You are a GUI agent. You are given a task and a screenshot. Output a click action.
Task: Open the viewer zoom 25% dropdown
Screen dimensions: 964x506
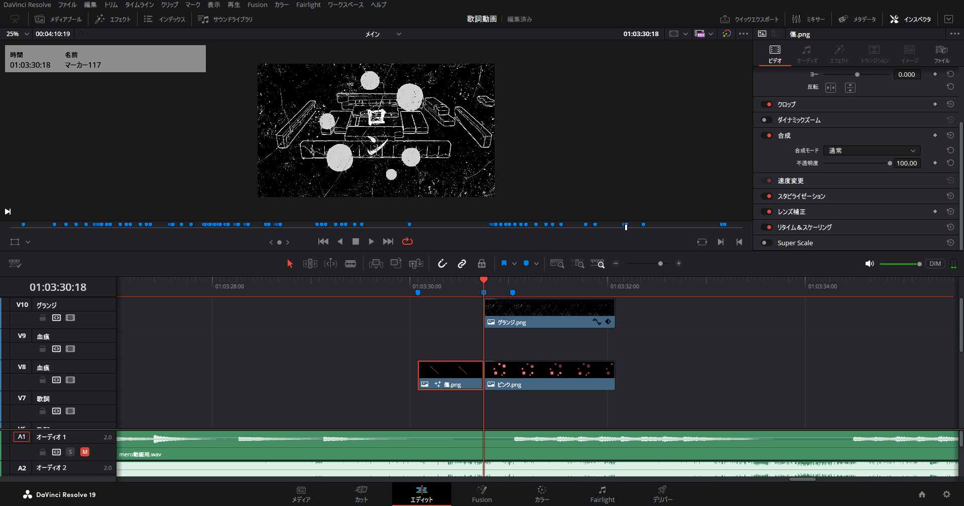pos(18,34)
